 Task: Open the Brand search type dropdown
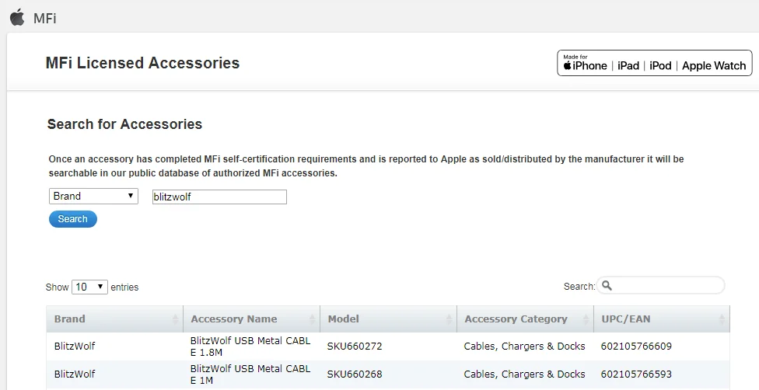tap(93, 196)
